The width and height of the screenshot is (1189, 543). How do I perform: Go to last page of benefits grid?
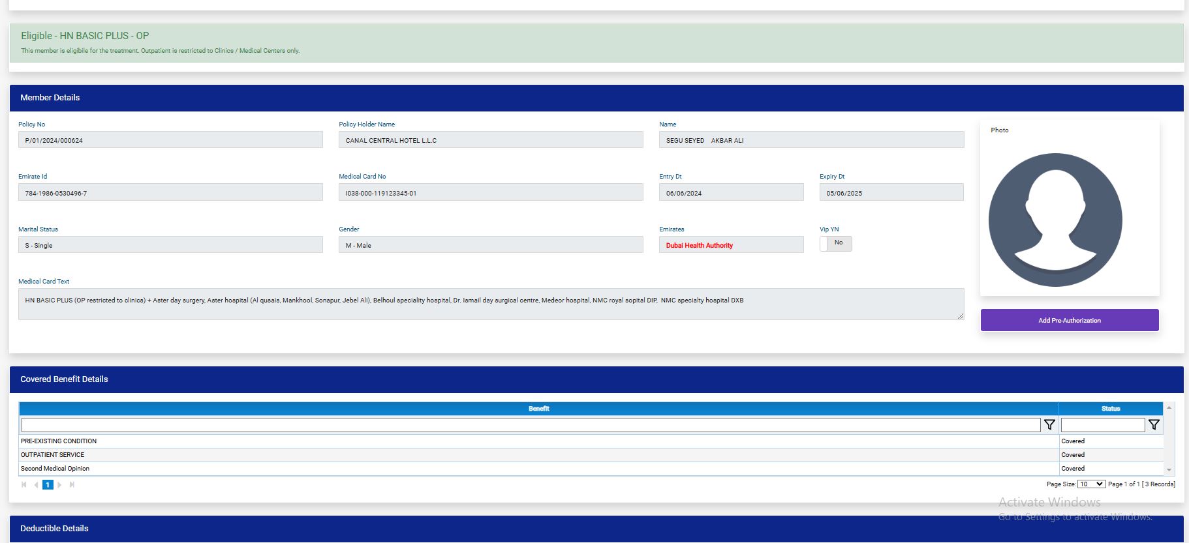pyautogui.click(x=72, y=484)
